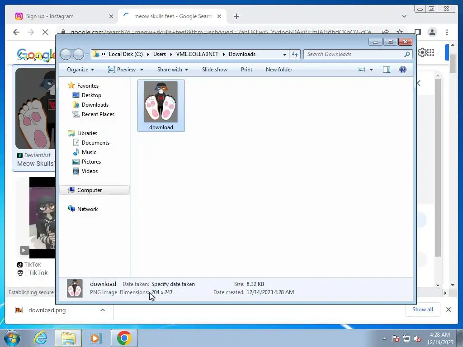
Task: Click the change view icon
Action: pos(362,70)
